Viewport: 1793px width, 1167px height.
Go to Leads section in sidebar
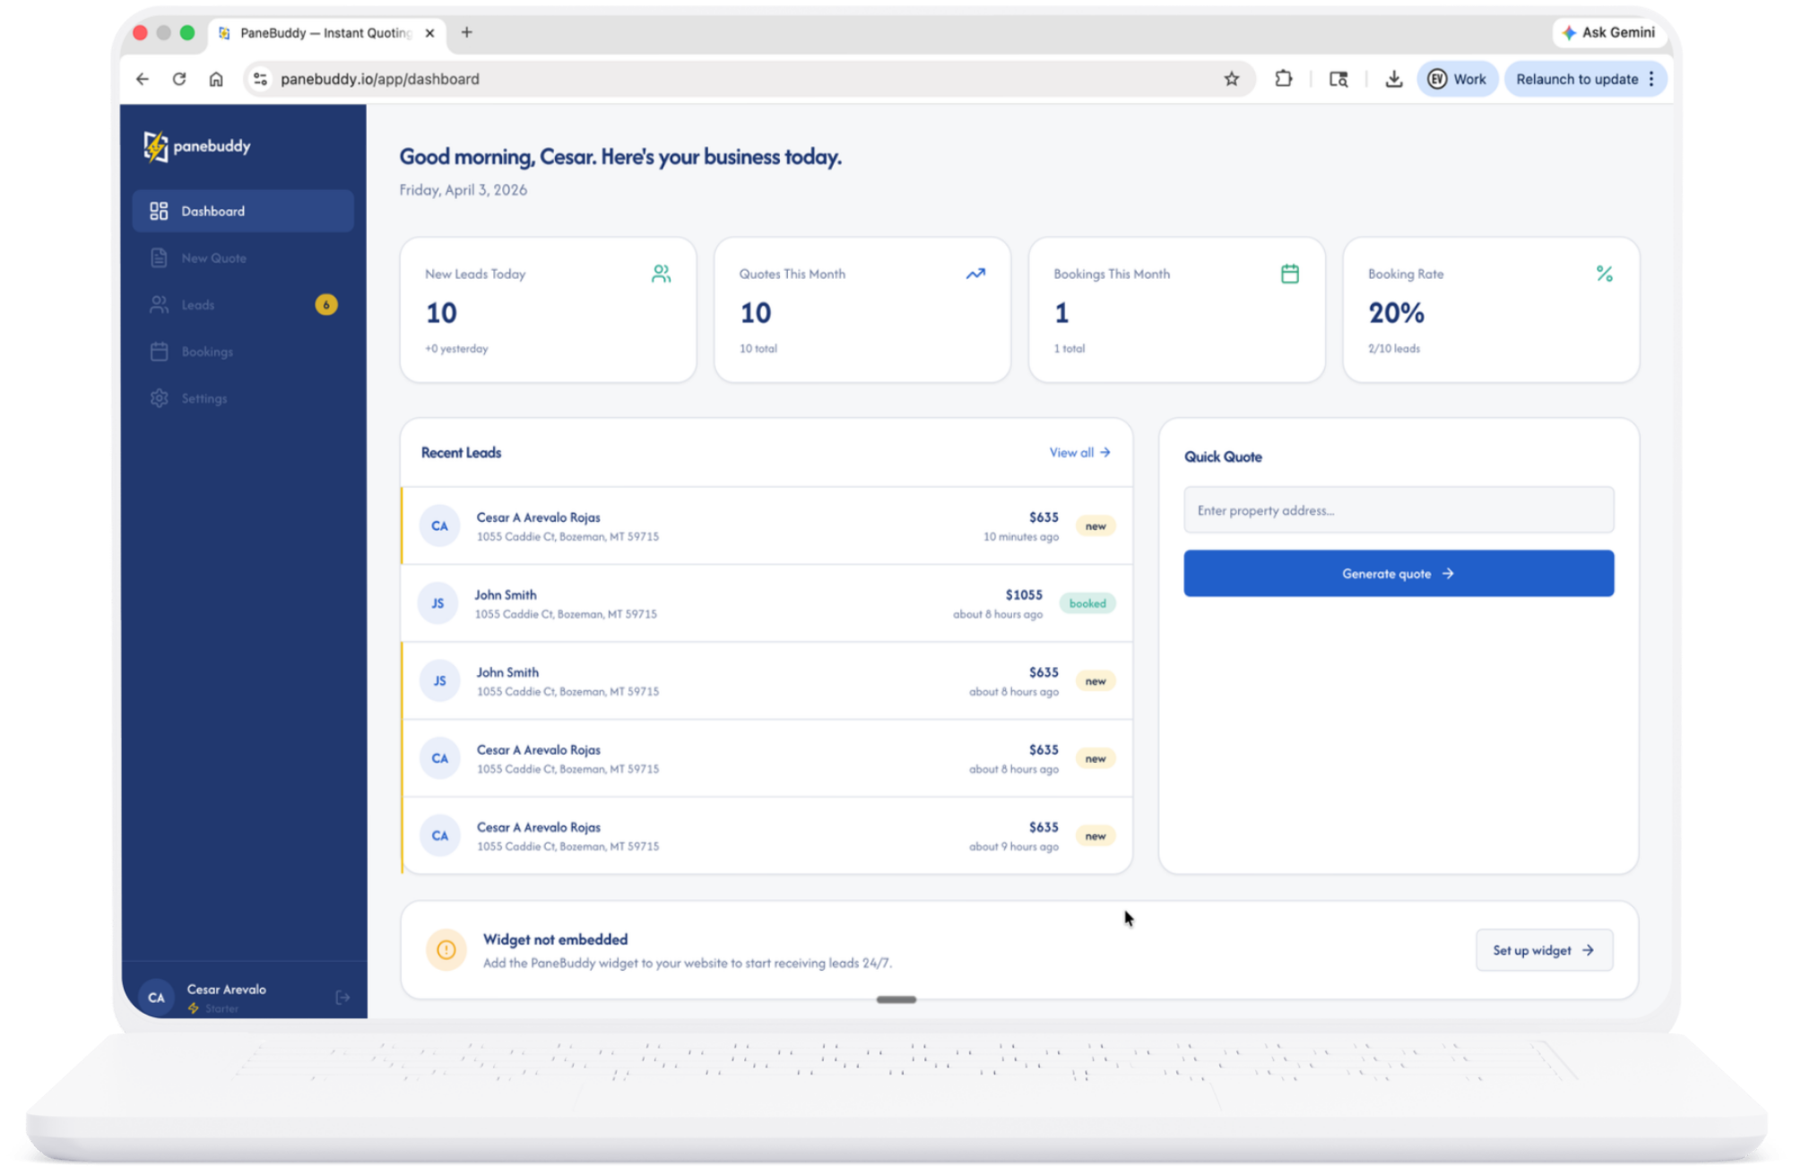243,305
